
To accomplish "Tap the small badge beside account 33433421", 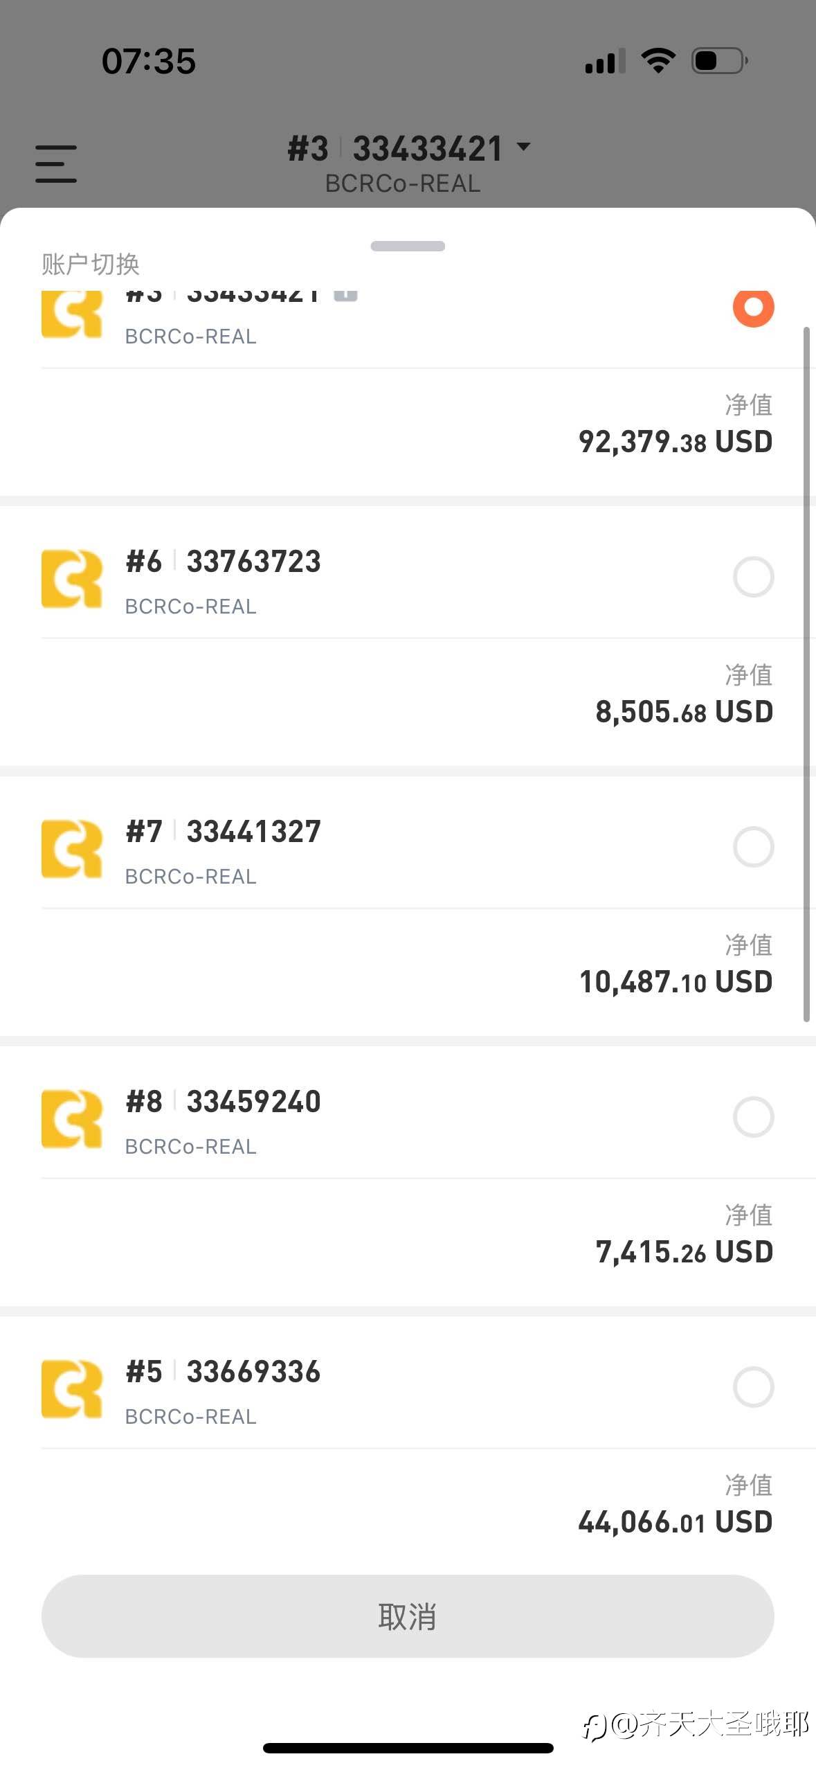I will pos(345,296).
